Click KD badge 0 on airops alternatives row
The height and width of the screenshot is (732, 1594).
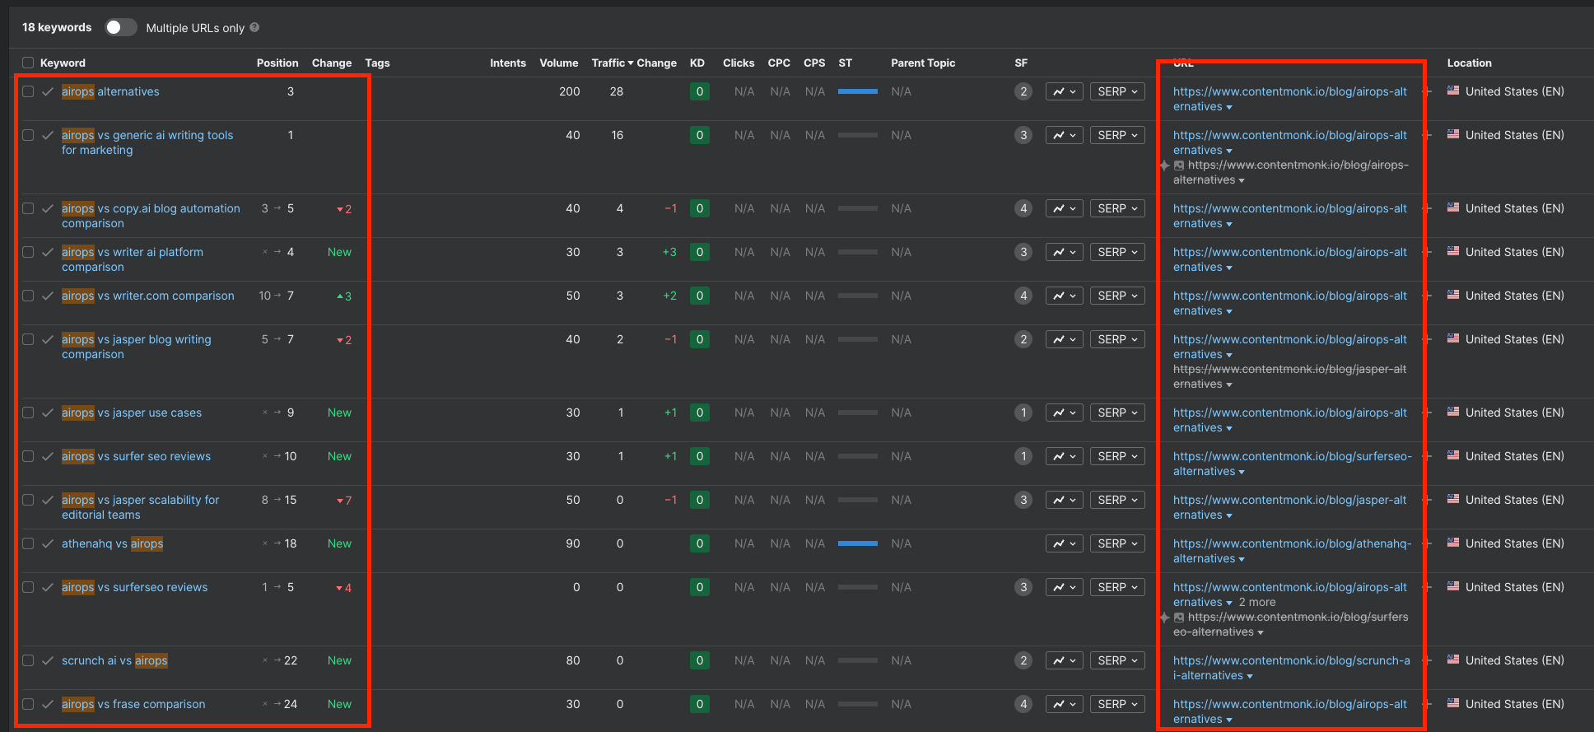(700, 91)
